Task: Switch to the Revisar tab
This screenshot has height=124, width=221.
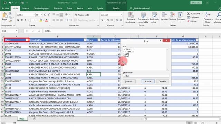Action: tap(80, 8)
